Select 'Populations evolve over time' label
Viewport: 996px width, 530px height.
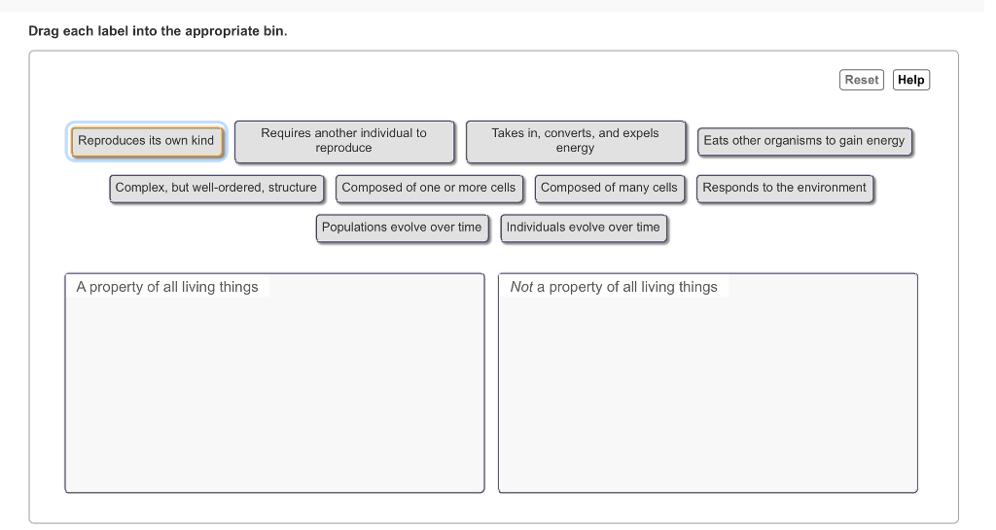[x=402, y=228]
